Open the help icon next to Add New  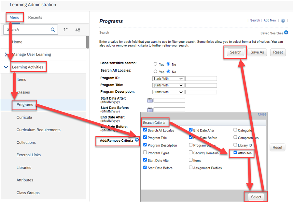283,20
